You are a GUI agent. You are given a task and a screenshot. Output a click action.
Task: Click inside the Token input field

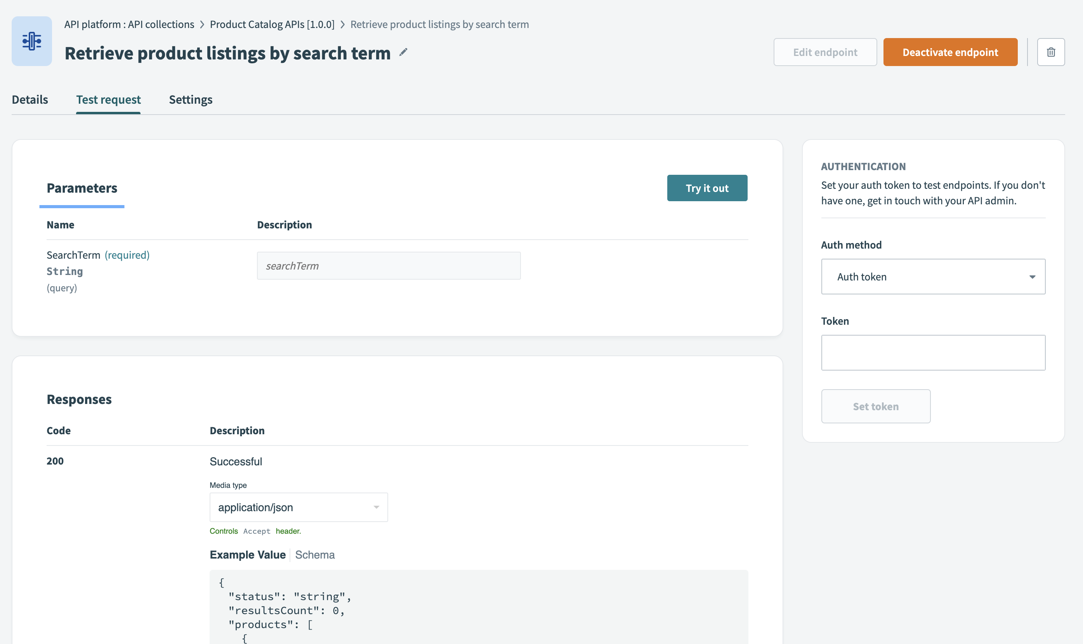pos(932,352)
